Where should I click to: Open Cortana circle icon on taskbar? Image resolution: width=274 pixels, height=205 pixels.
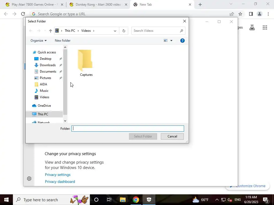tap(96, 200)
